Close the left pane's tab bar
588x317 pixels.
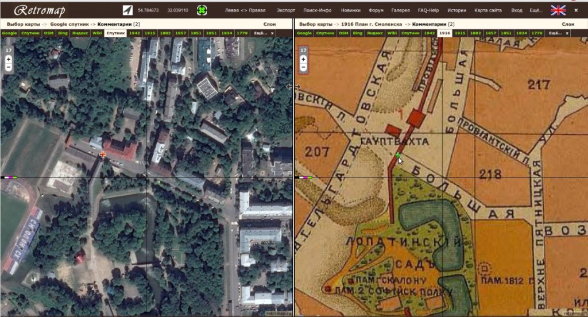point(272,33)
